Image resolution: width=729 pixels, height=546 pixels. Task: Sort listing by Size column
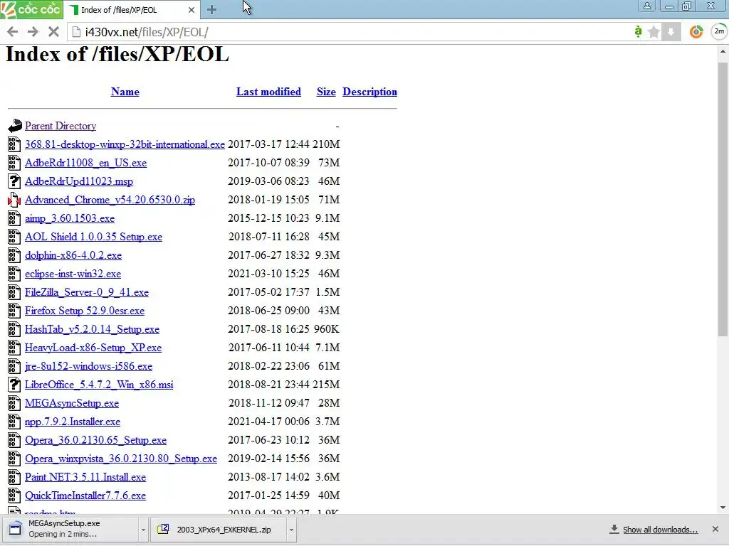coord(326,92)
